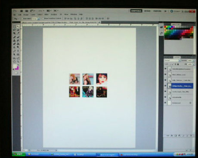Click the add layer style fx icon

(172, 136)
